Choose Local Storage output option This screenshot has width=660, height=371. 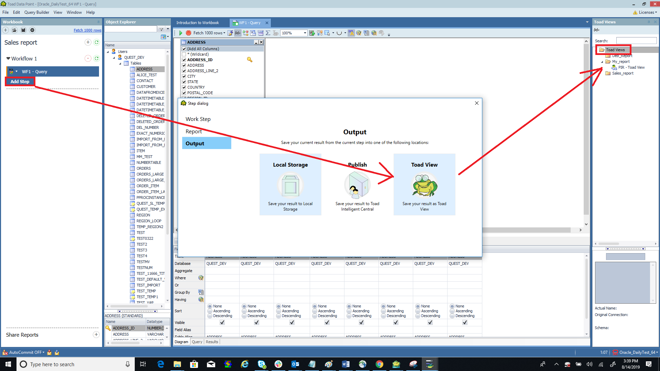tap(290, 184)
